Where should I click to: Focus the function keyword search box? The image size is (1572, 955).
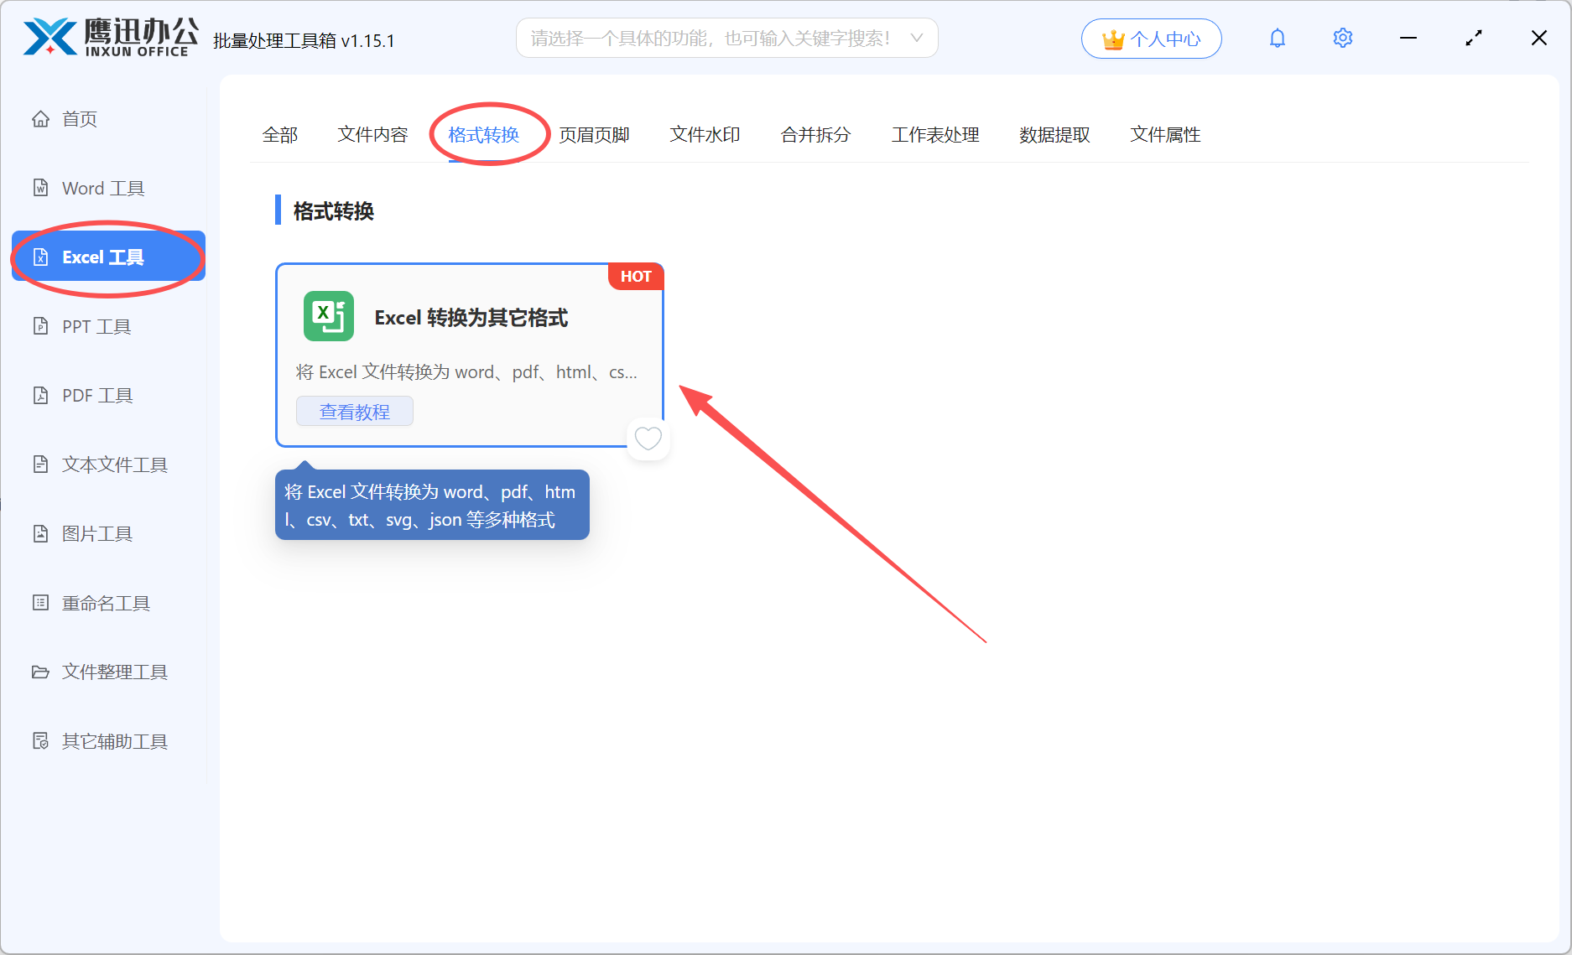[726, 39]
